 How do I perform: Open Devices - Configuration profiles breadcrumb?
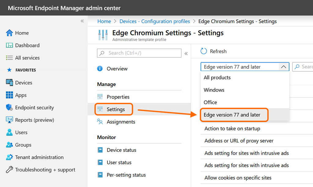155,21
